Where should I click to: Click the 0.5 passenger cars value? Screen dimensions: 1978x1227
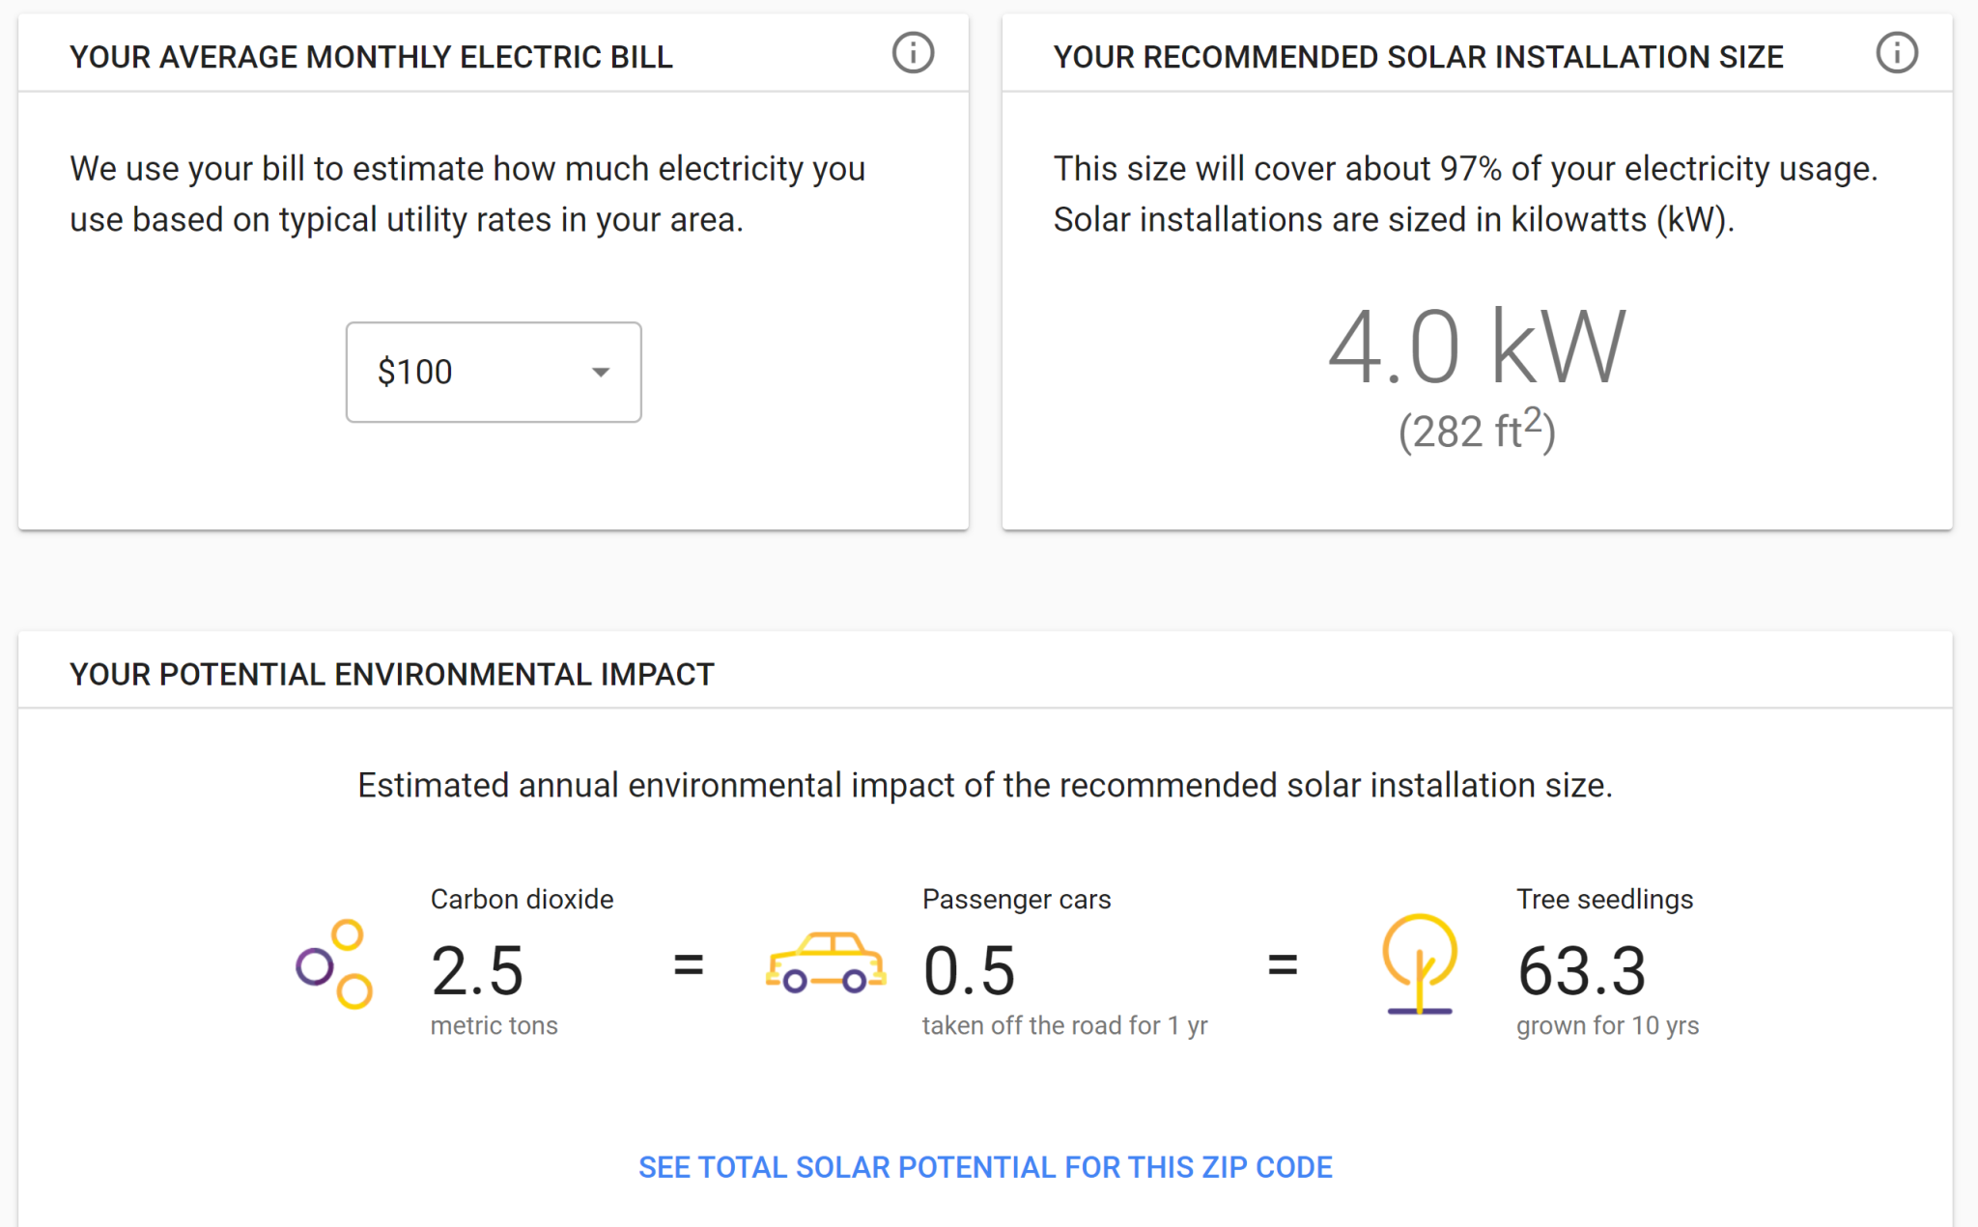click(969, 970)
